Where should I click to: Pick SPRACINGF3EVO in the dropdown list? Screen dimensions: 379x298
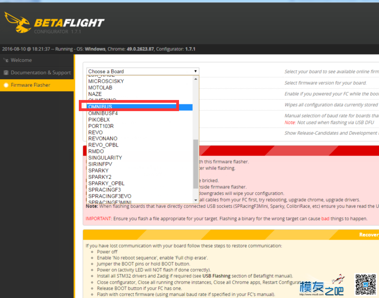pos(140,196)
